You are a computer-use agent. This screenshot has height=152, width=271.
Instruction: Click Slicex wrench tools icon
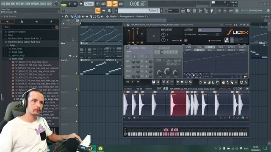[x=168, y=82]
